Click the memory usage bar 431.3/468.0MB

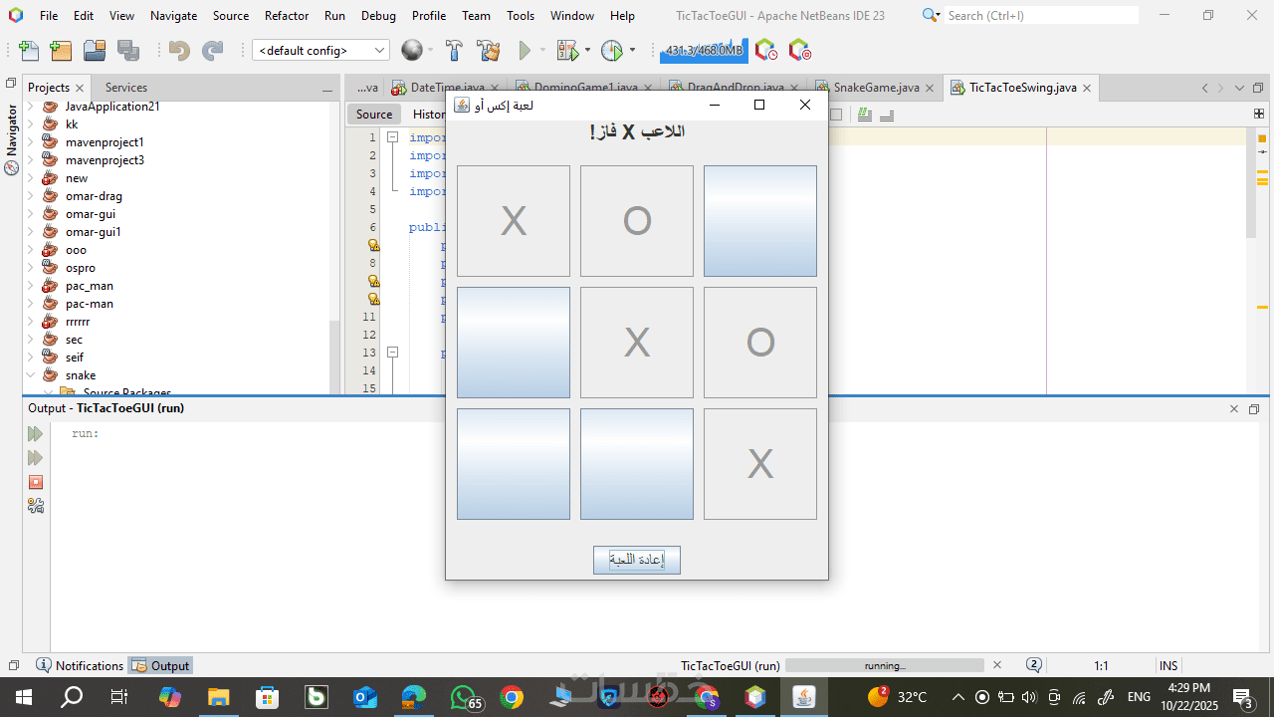pos(703,50)
